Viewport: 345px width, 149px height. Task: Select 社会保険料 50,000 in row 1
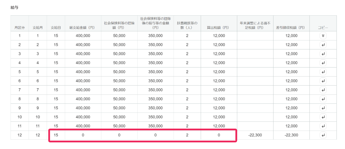click(119, 36)
